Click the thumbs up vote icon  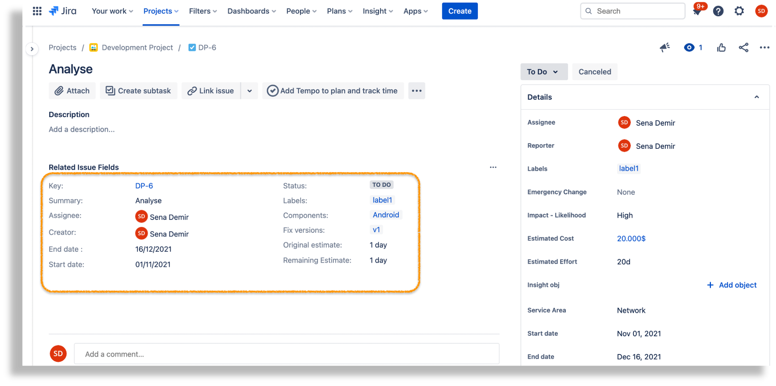[x=721, y=47]
